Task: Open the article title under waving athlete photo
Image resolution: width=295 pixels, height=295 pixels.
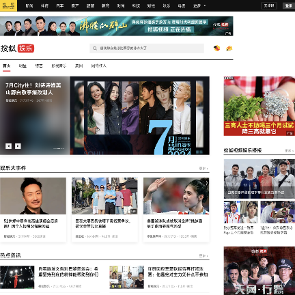Action: (x=175, y=223)
